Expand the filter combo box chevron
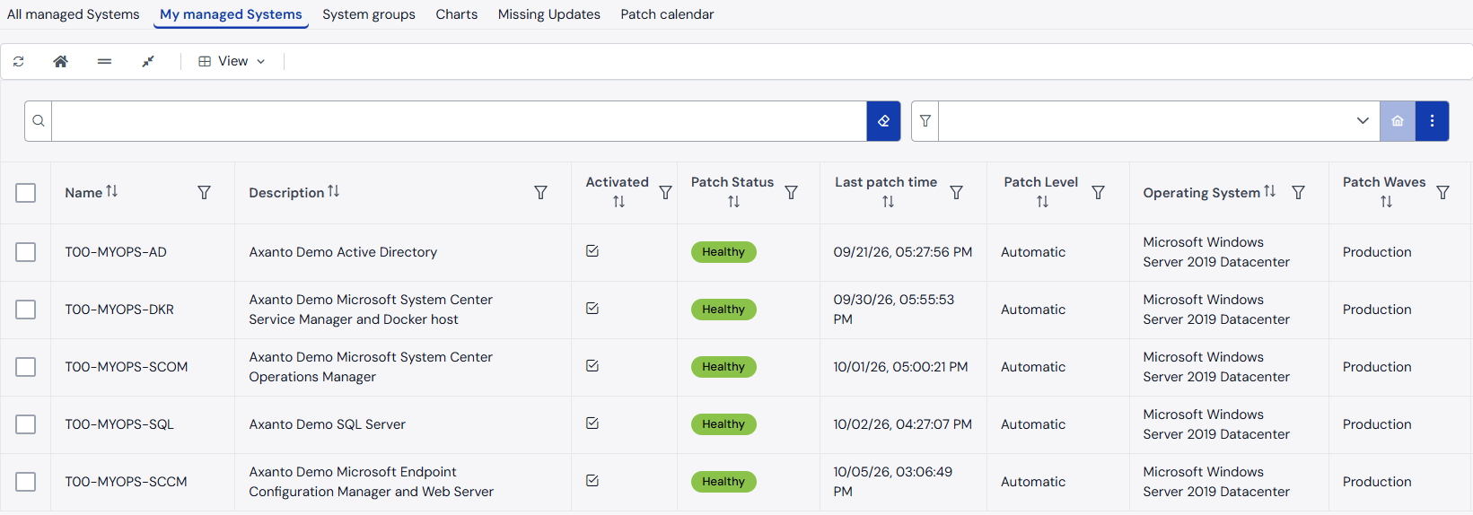 tap(1363, 121)
